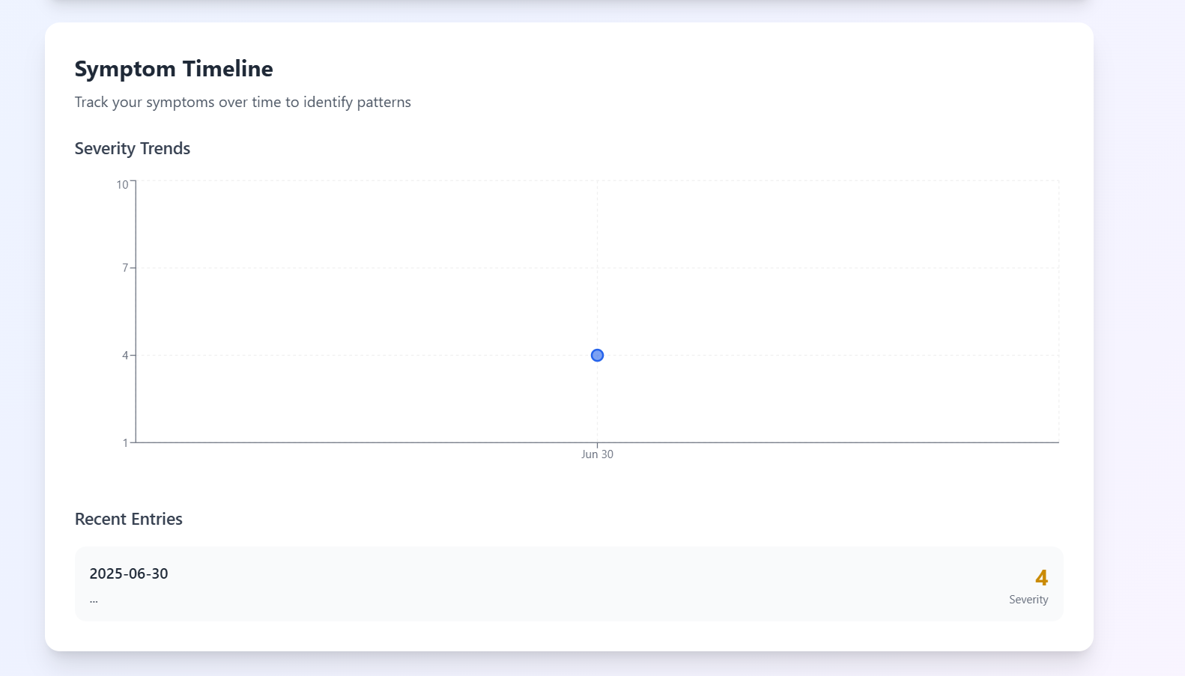The height and width of the screenshot is (676, 1185).
Task: Click the y-axis label '10'
Action: [x=122, y=185]
